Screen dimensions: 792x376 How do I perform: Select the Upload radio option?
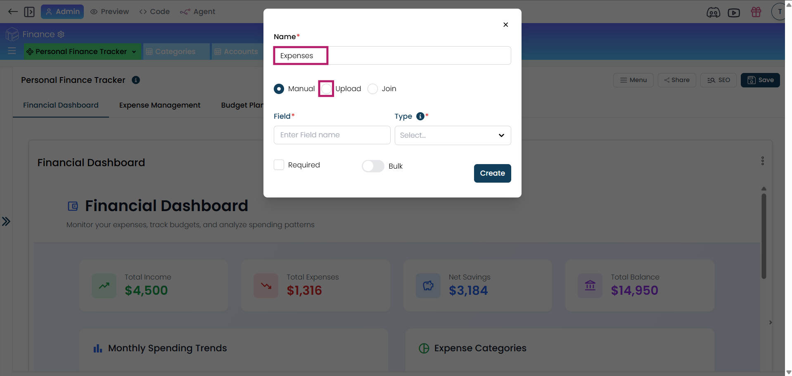coord(326,89)
